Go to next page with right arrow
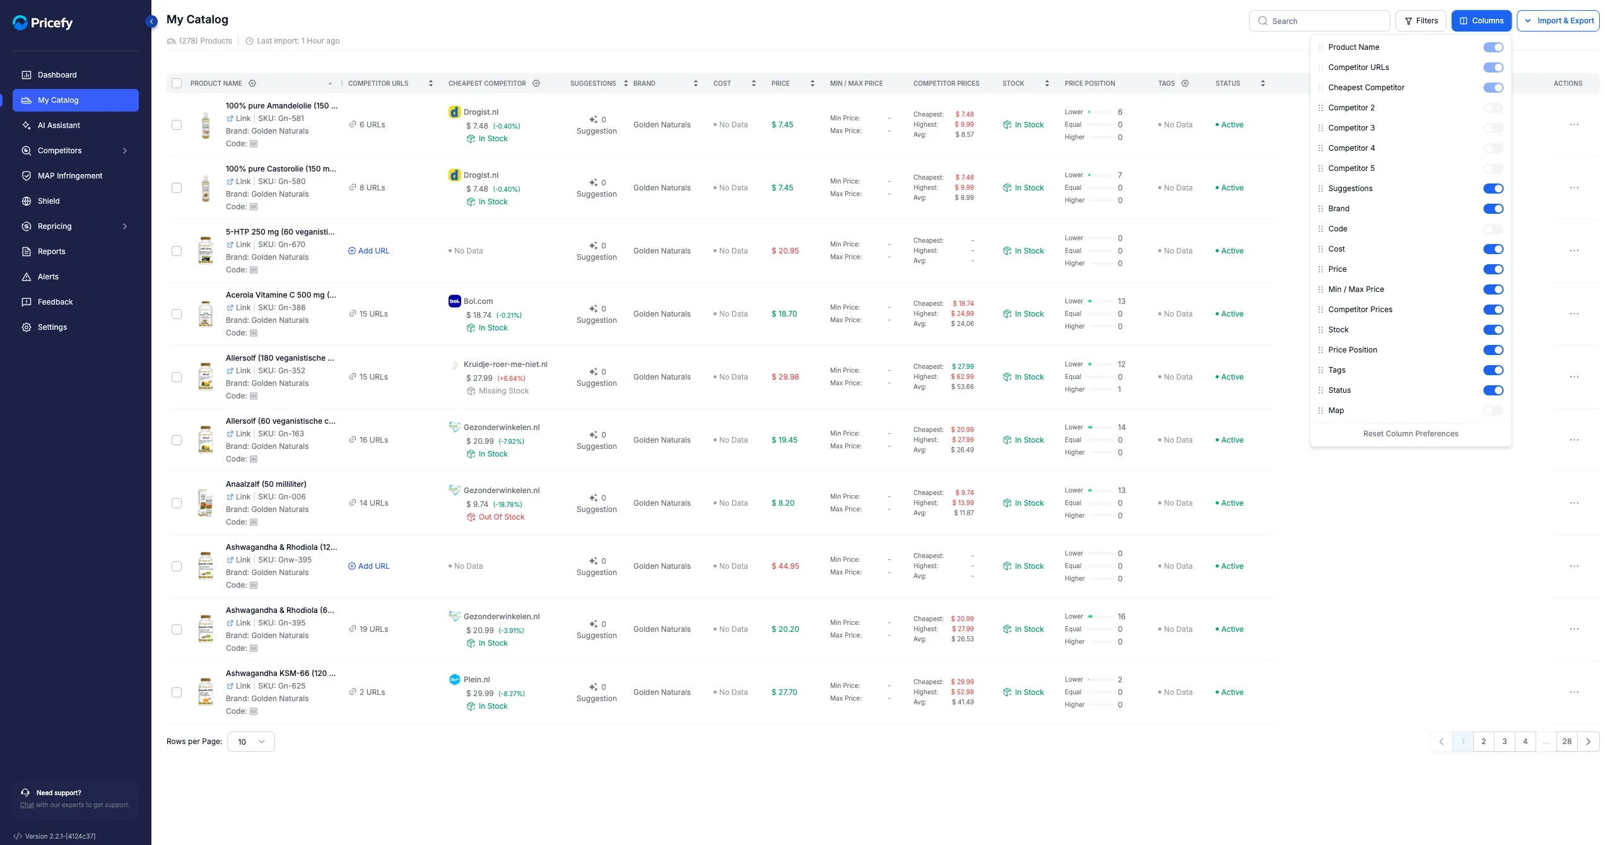Screen dimensions: 1615x845 [1589, 742]
